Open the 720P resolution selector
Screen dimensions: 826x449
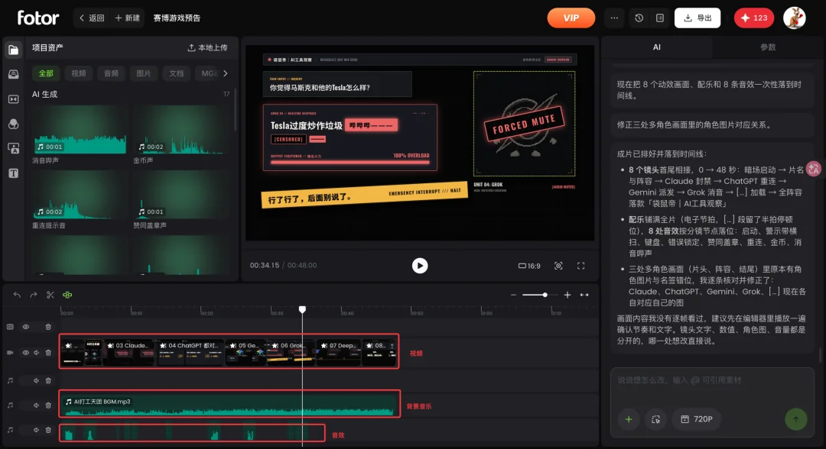pos(697,419)
